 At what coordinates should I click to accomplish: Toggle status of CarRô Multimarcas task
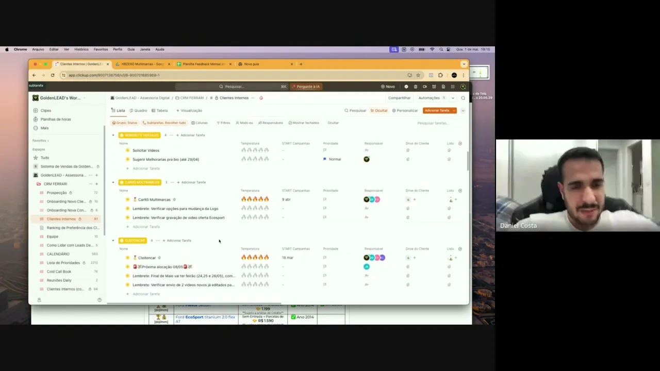pyautogui.click(x=127, y=199)
